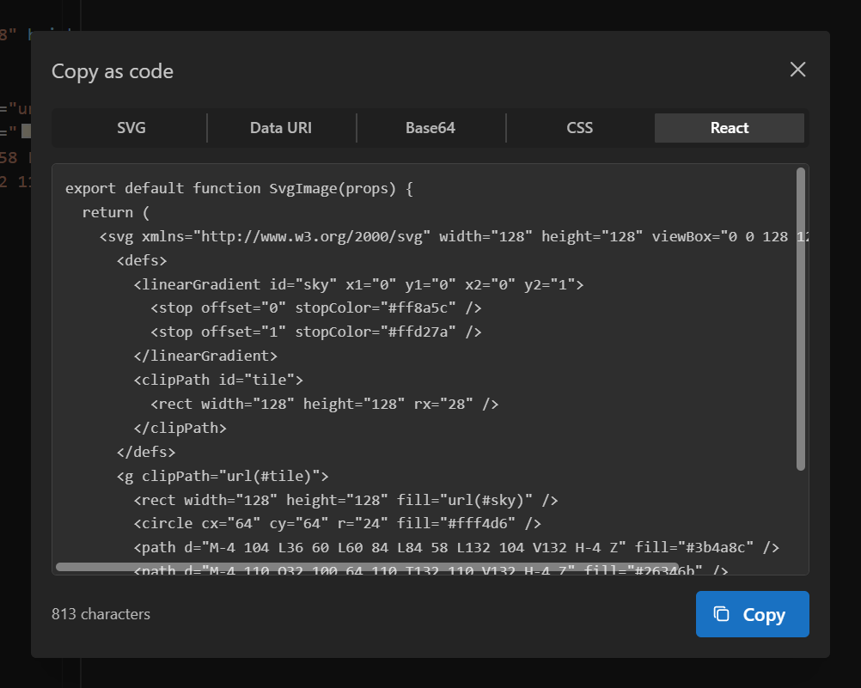Screen dimensions: 861x688
Task: Click the 'Copy as code' dialog title
Action: 113,71
